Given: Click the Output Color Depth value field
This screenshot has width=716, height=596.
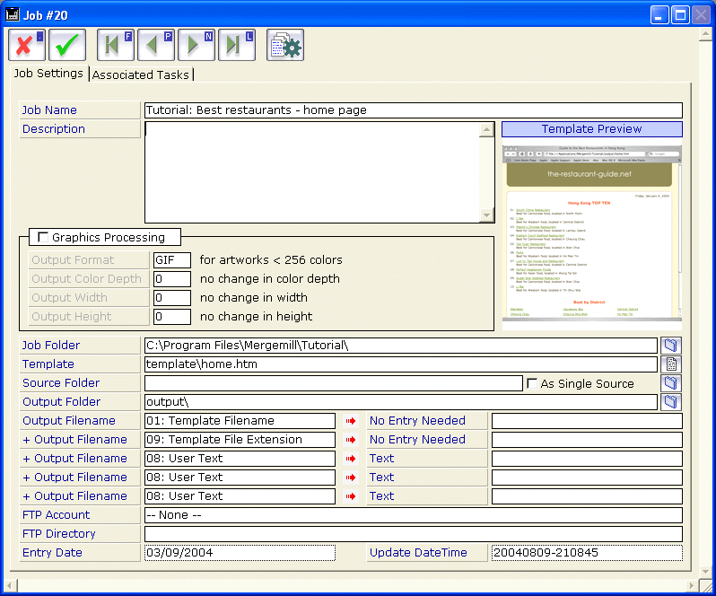Looking at the screenshot, I should (172, 278).
